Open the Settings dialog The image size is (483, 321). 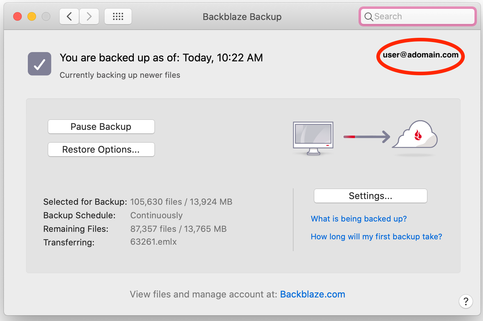coord(370,196)
